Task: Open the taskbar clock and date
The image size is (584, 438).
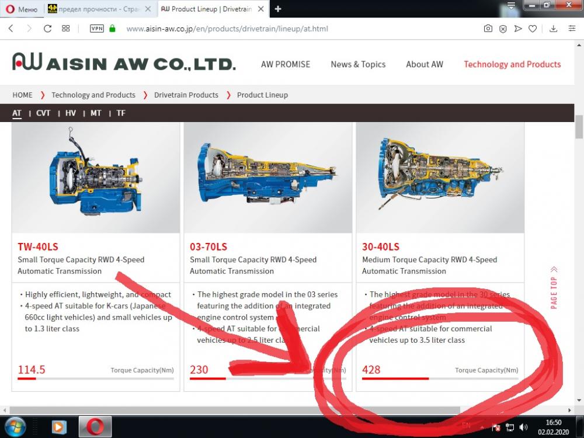Action: 554,427
